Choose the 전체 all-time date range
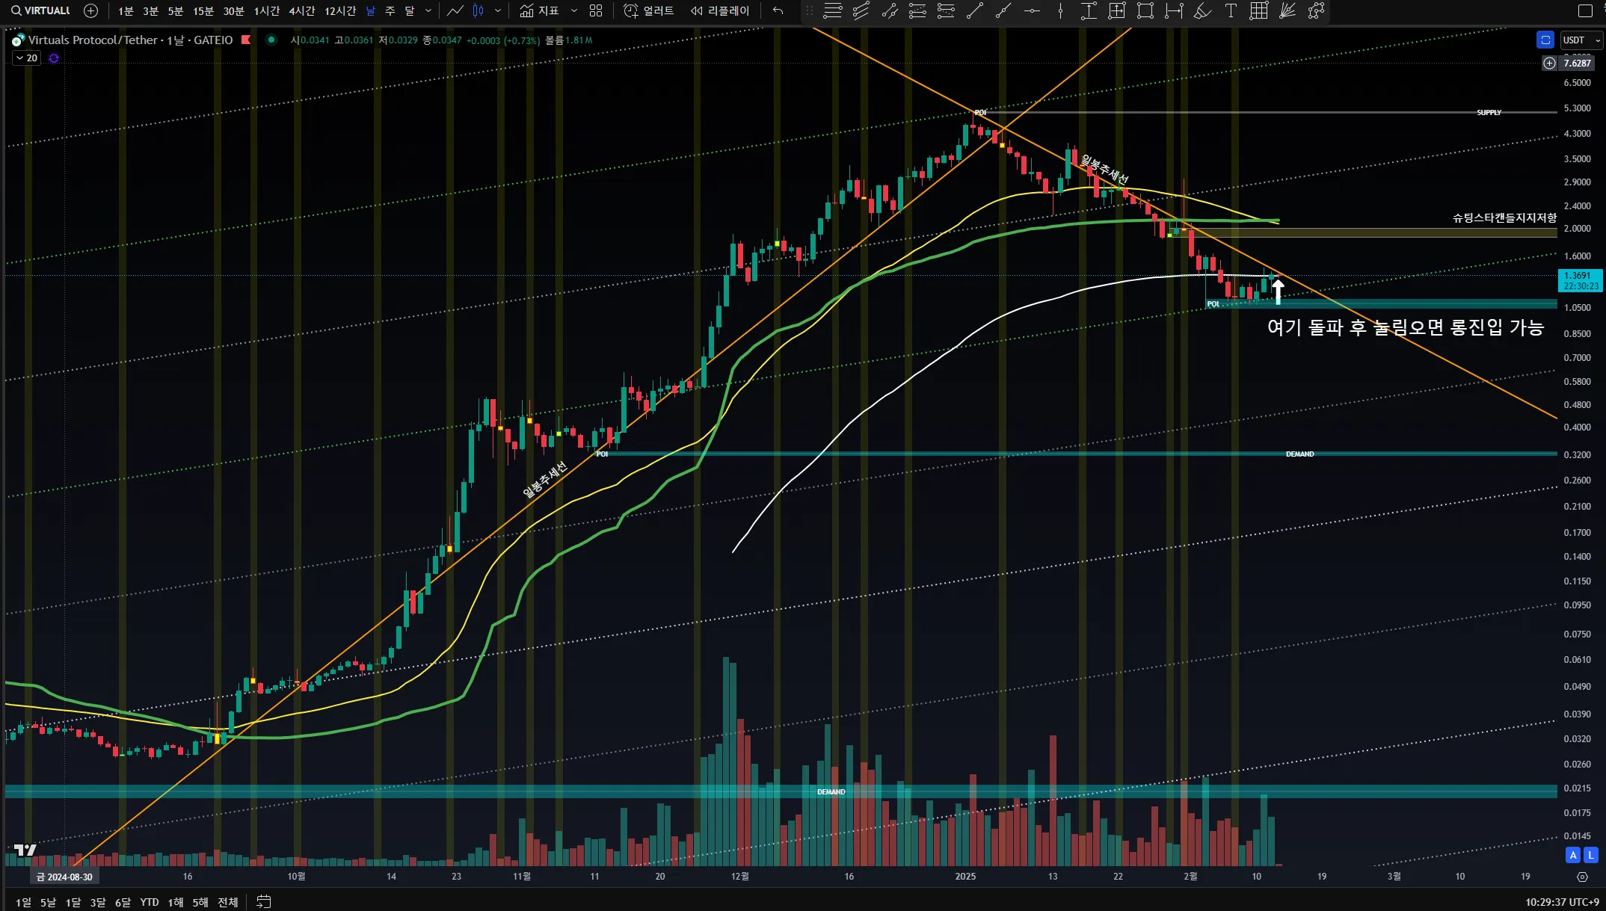 click(227, 902)
